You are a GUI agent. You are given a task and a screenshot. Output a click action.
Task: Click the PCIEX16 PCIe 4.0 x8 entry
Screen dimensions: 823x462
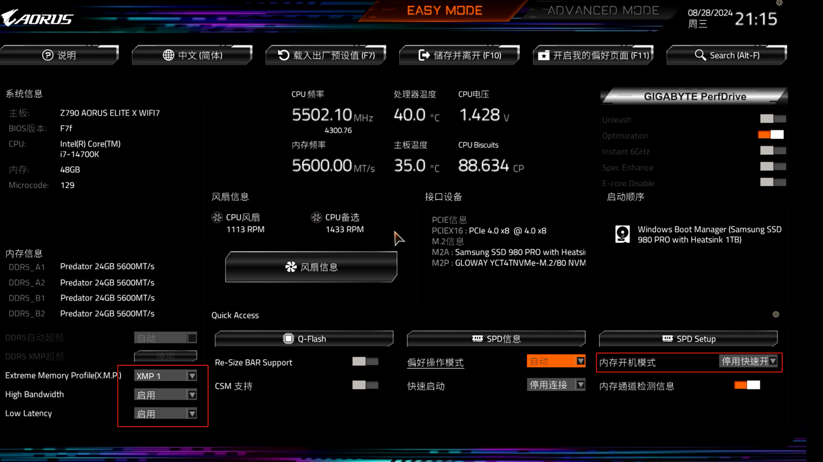(489, 231)
